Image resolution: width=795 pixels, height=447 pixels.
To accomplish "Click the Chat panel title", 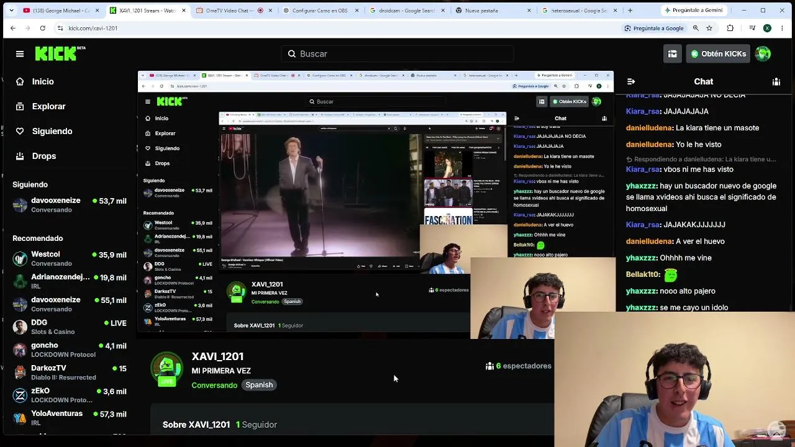I will click(704, 81).
